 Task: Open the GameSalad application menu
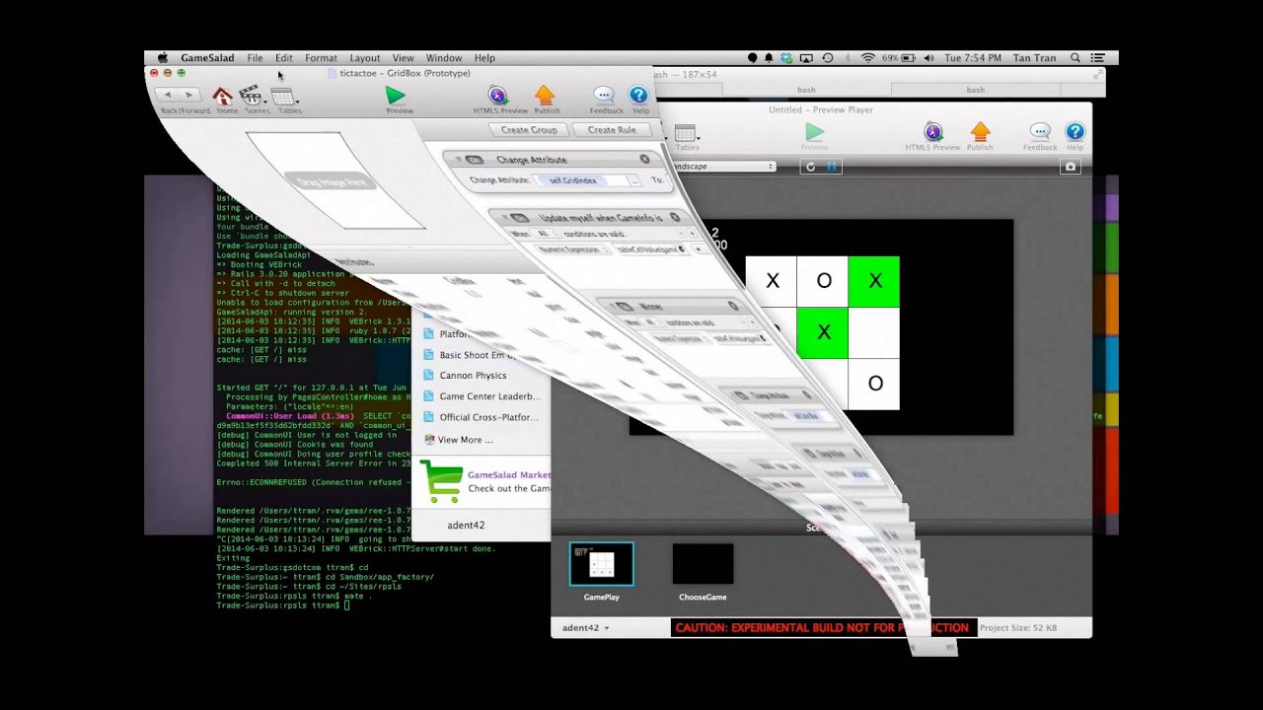tap(207, 58)
